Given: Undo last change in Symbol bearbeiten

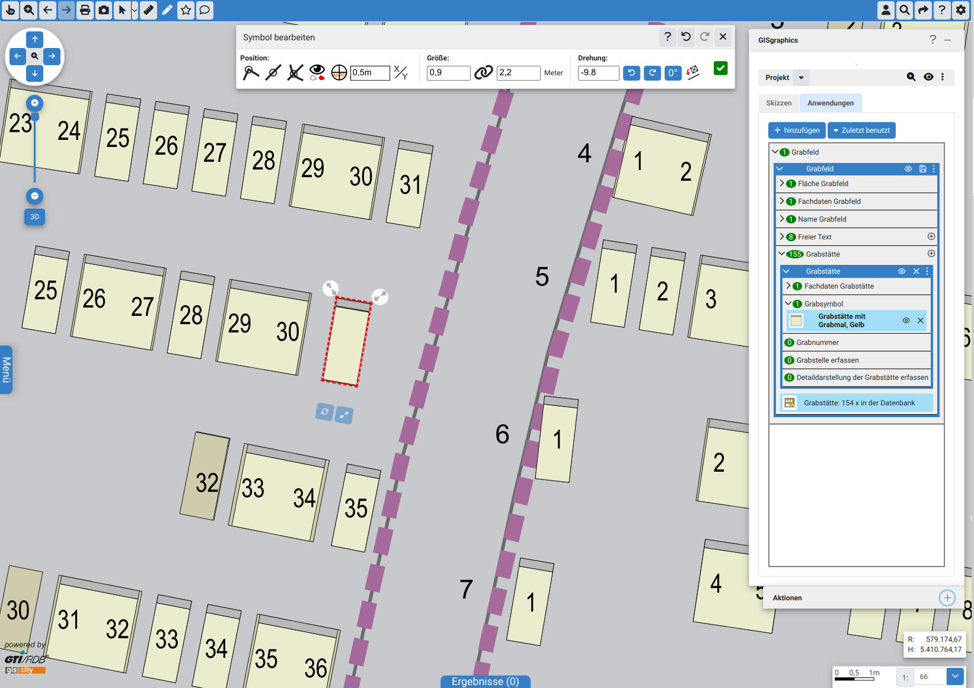Looking at the screenshot, I should pyautogui.click(x=686, y=37).
